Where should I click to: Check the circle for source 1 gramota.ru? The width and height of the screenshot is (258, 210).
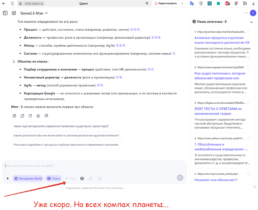coord(249,31)
